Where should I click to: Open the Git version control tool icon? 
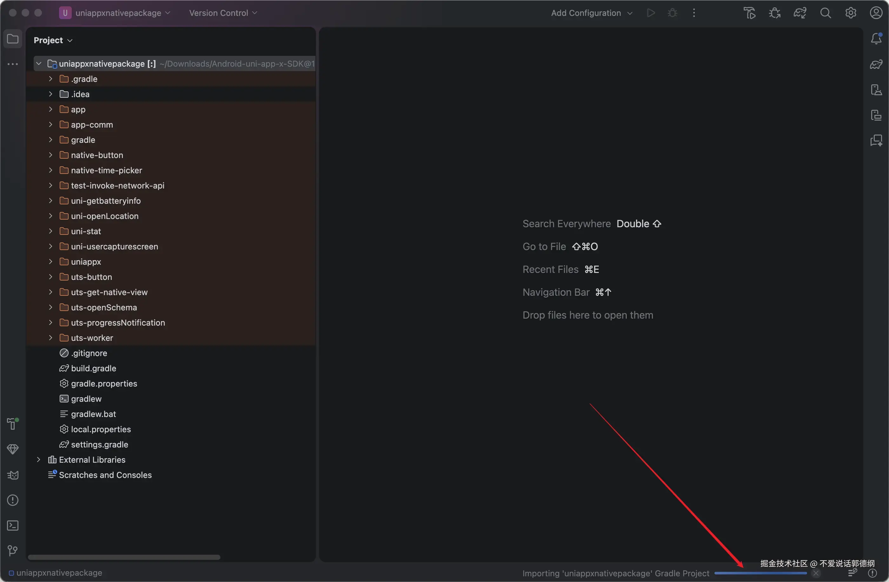[13, 551]
